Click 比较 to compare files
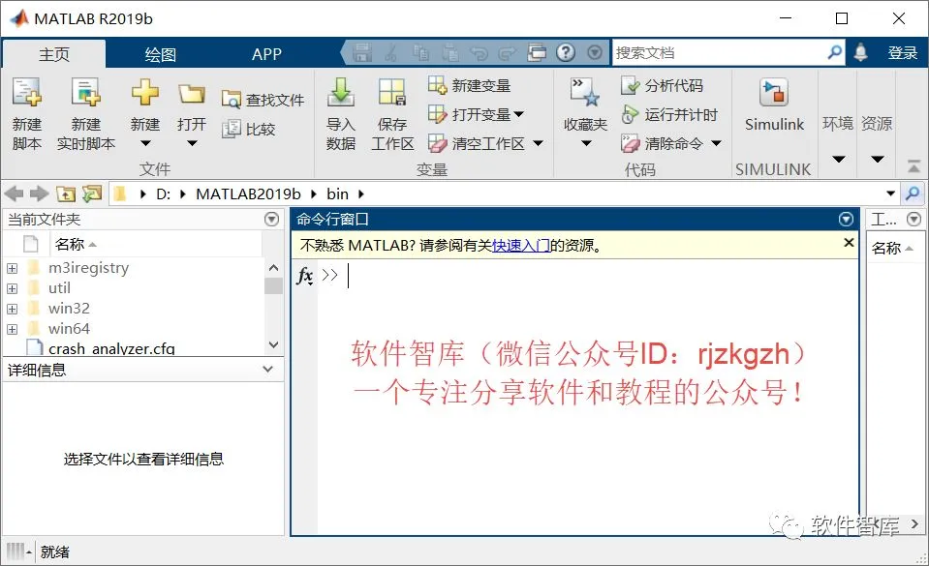929x566 pixels. point(248,129)
